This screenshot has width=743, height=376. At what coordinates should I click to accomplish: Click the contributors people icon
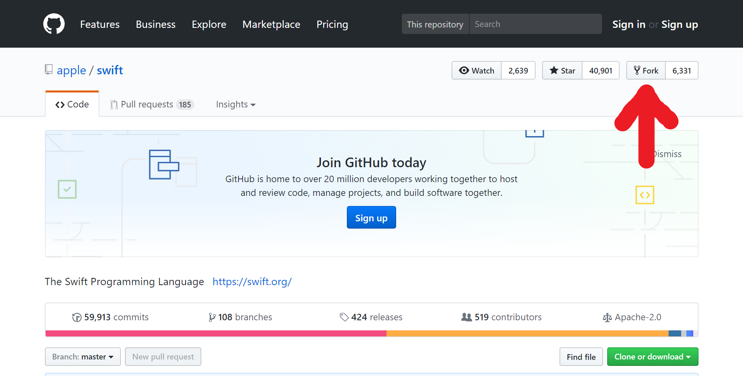466,317
